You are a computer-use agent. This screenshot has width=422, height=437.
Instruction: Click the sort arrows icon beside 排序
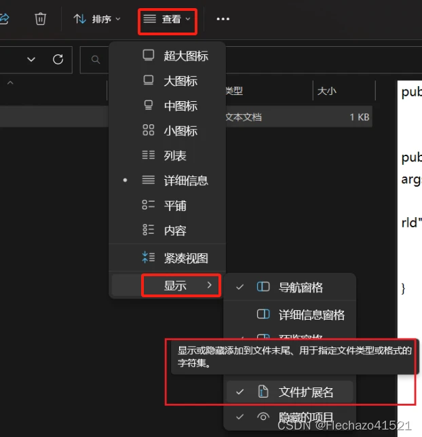pos(79,19)
